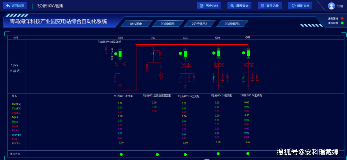Click G05 green earthing switch symbol

point(243,77)
